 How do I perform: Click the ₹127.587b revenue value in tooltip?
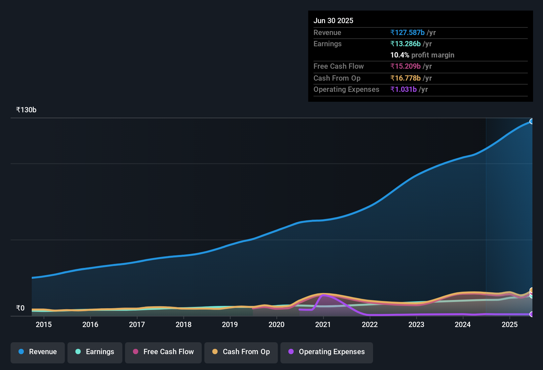click(x=407, y=32)
